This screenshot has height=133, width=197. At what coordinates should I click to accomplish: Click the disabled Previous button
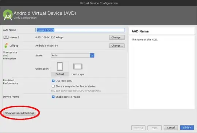pos(138,128)
